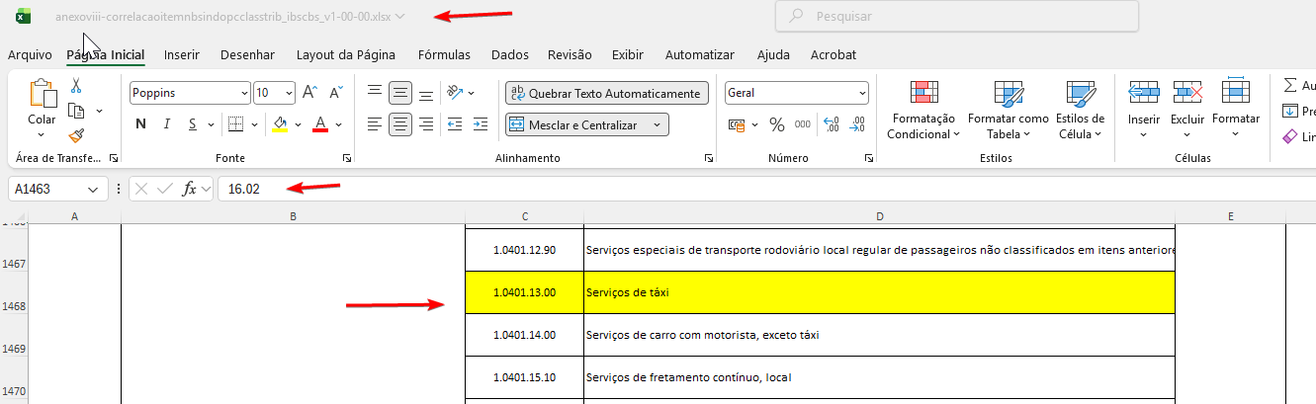This screenshot has height=404, width=1316.
Task: Click the Percent style icon
Action: (777, 124)
